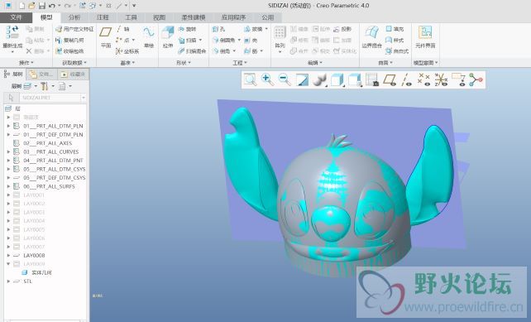
Task: Select the STL layer item
Action: (28, 281)
